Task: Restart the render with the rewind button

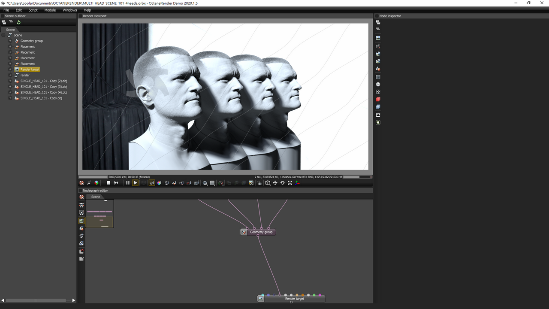Action: [x=116, y=183]
